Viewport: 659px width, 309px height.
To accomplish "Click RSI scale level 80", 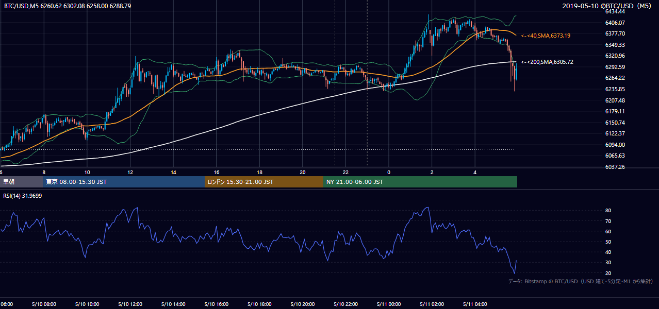I will [608, 211].
